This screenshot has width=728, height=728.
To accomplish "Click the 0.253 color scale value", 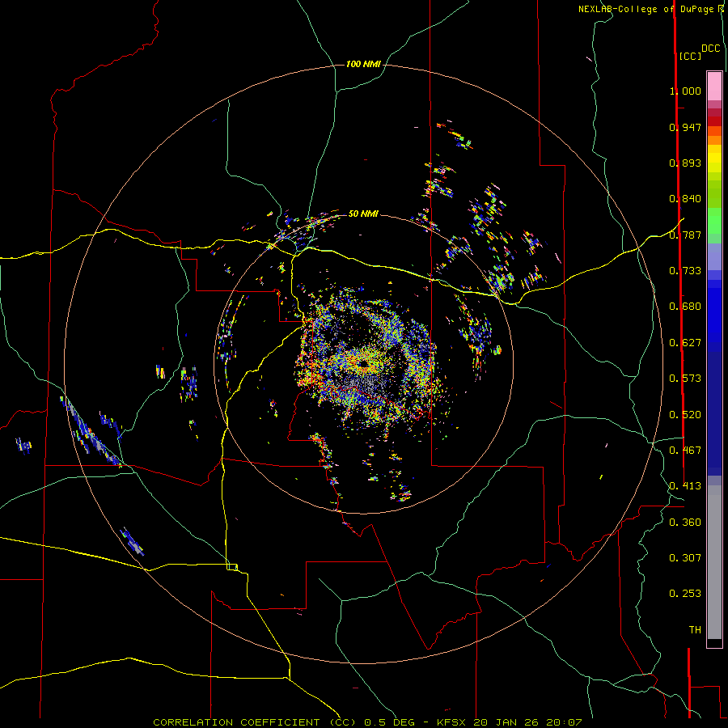I will [685, 594].
